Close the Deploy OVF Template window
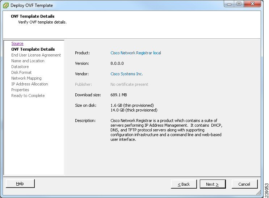The width and height of the screenshot is (269, 198). coord(252,4)
